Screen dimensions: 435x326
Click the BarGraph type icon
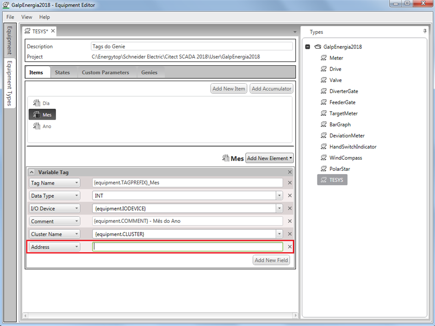click(323, 125)
